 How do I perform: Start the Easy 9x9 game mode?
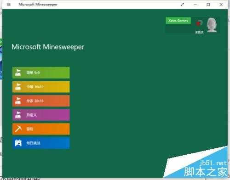(x=41, y=73)
